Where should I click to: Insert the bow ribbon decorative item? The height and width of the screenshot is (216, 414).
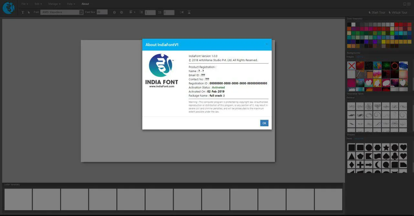(x=395, y=123)
